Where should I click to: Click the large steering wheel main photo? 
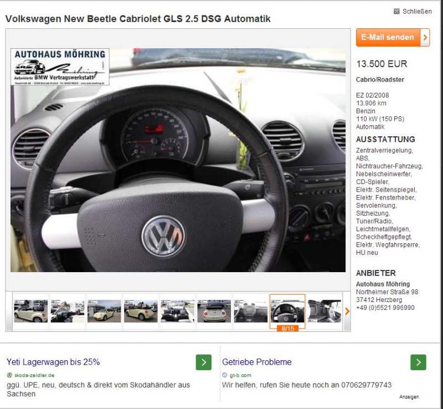coord(178,161)
